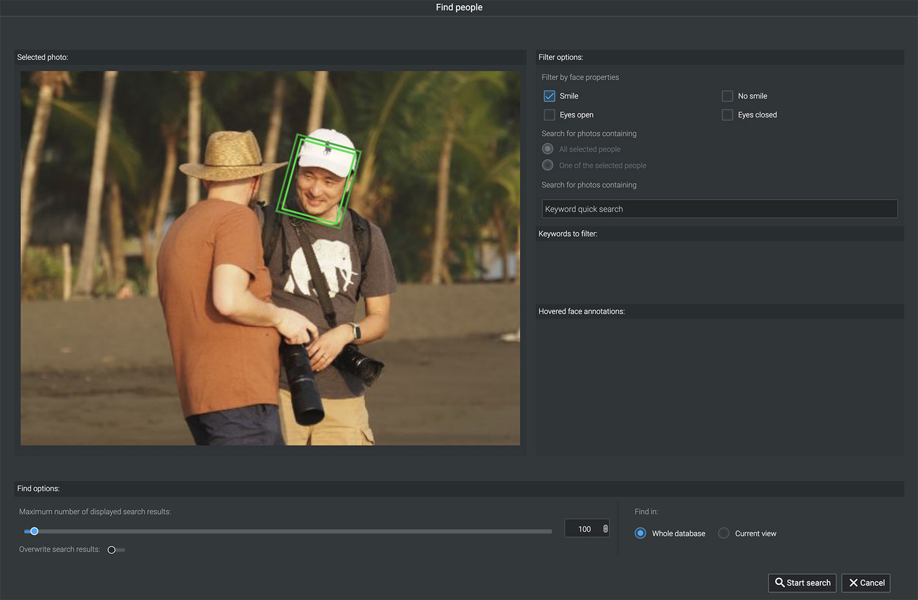Check the Eyes closed option
Viewport: 918px width, 600px height.
(x=727, y=115)
